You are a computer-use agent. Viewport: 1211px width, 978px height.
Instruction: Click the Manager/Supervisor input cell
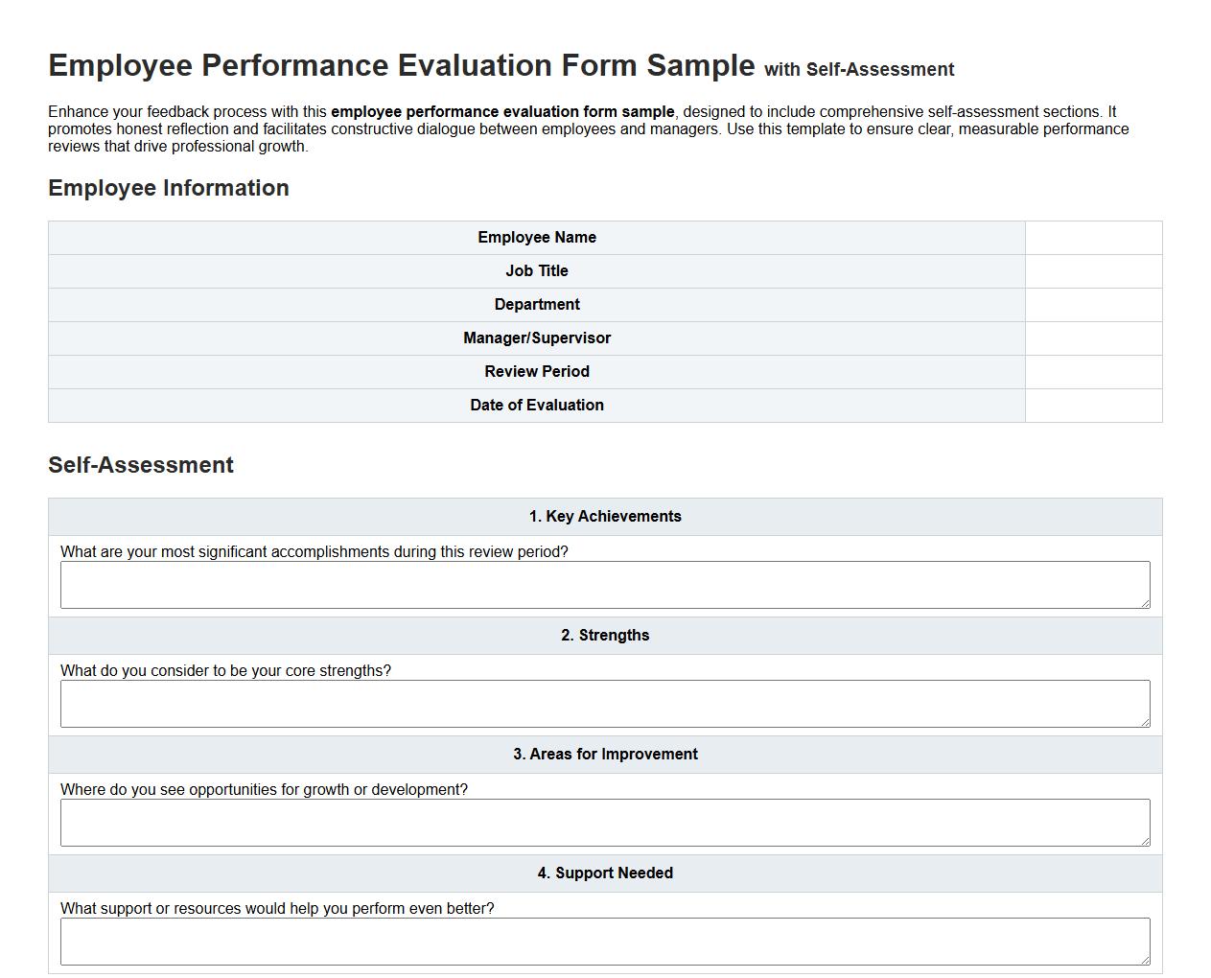(x=1093, y=338)
